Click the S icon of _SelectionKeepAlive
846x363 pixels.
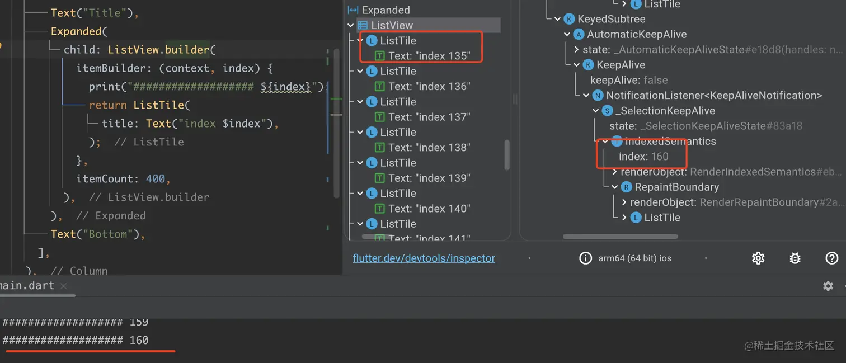click(x=608, y=111)
